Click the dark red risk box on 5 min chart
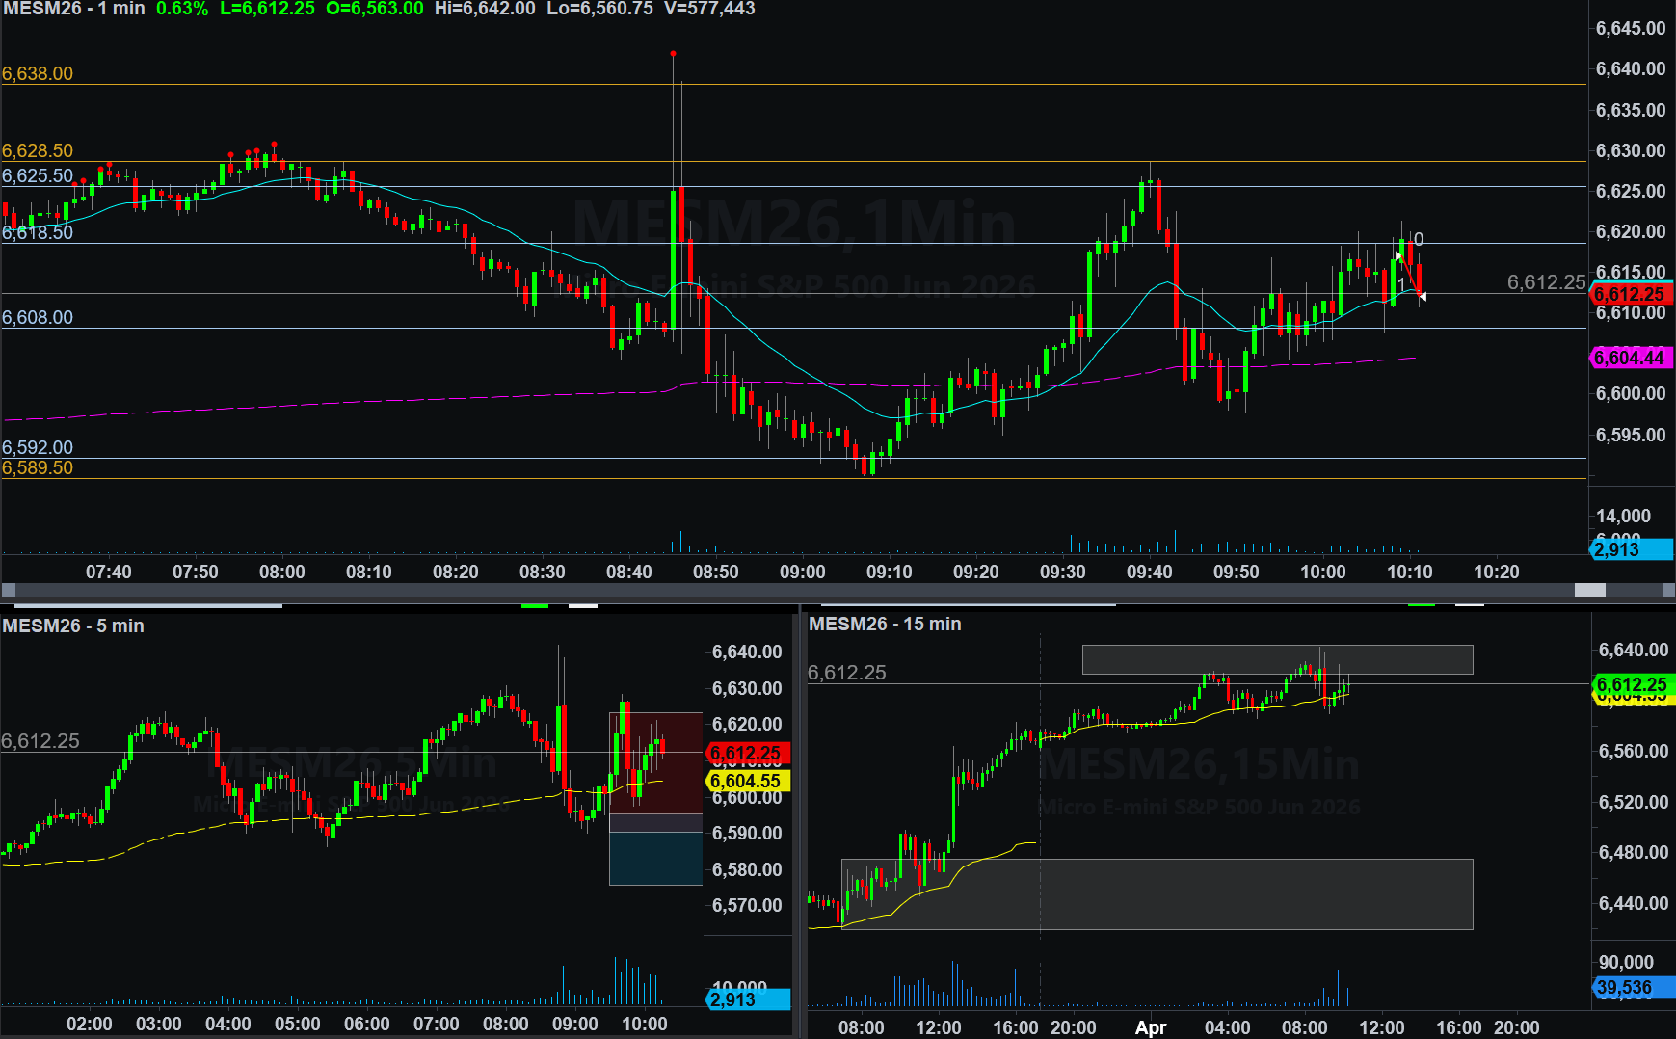The height and width of the screenshot is (1039, 1676). pyautogui.click(x=655, y=763)
